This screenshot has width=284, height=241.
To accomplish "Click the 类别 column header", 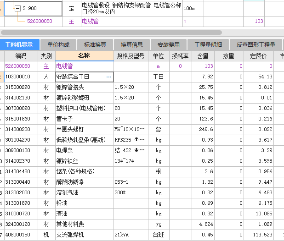I will click(46, 56).
